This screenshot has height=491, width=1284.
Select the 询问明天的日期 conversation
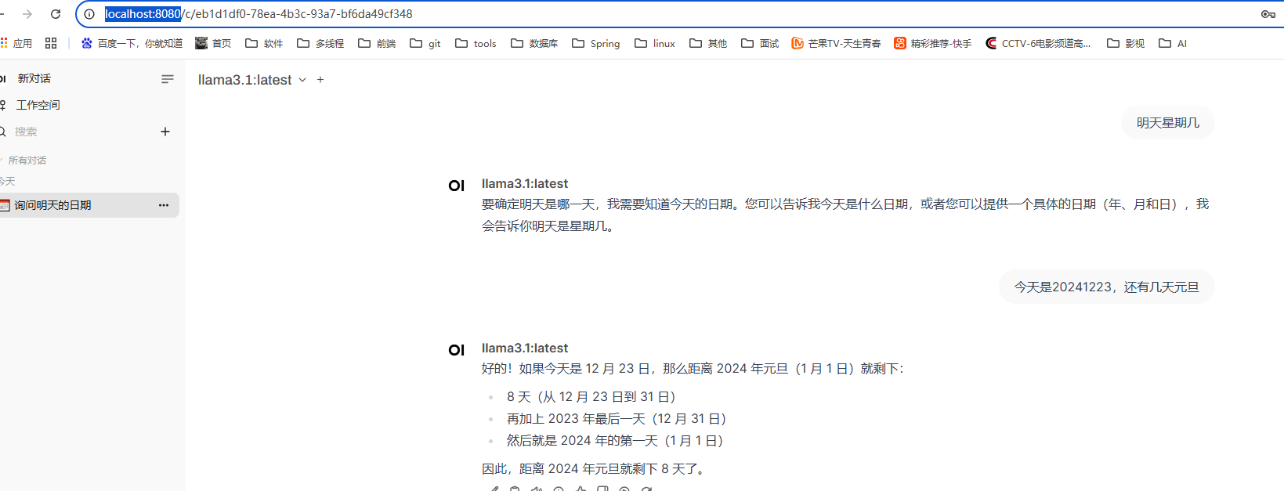(x=89, y=205)
